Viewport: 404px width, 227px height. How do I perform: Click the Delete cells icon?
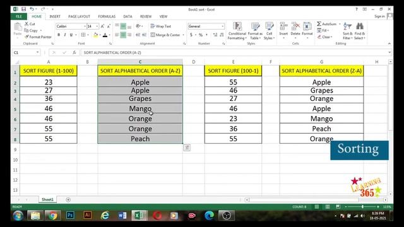click(x=295, y=26)
